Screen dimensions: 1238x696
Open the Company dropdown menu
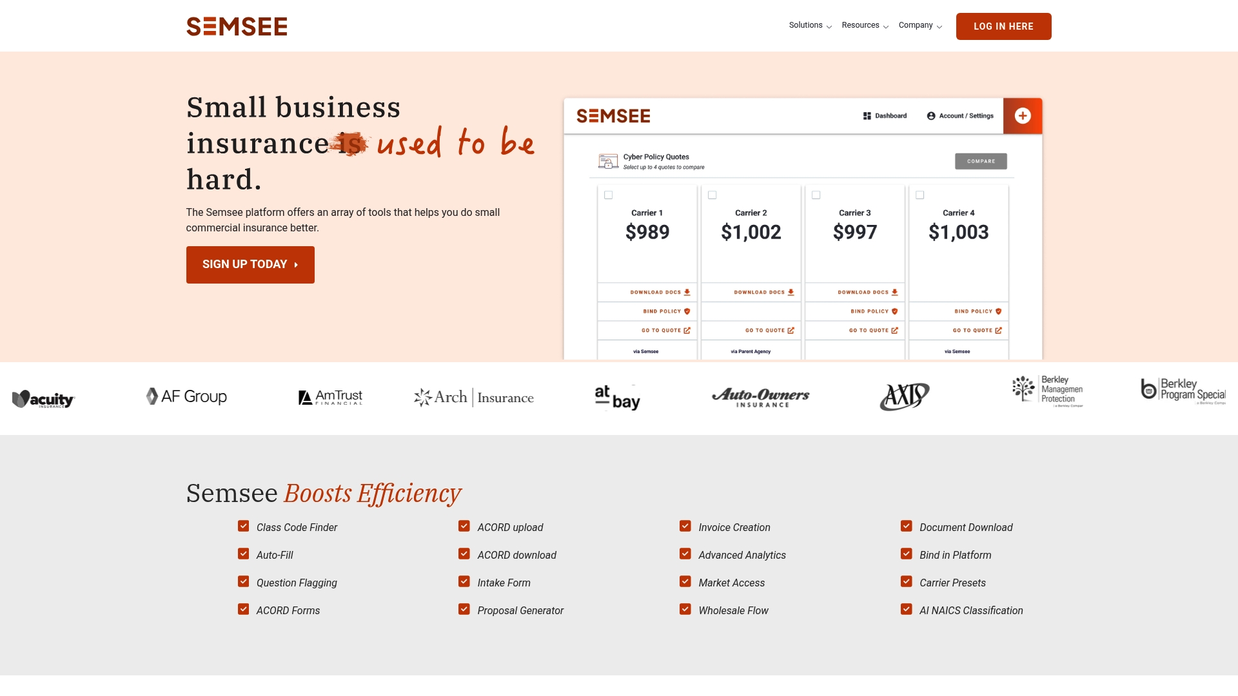click(x=921, y=26)
